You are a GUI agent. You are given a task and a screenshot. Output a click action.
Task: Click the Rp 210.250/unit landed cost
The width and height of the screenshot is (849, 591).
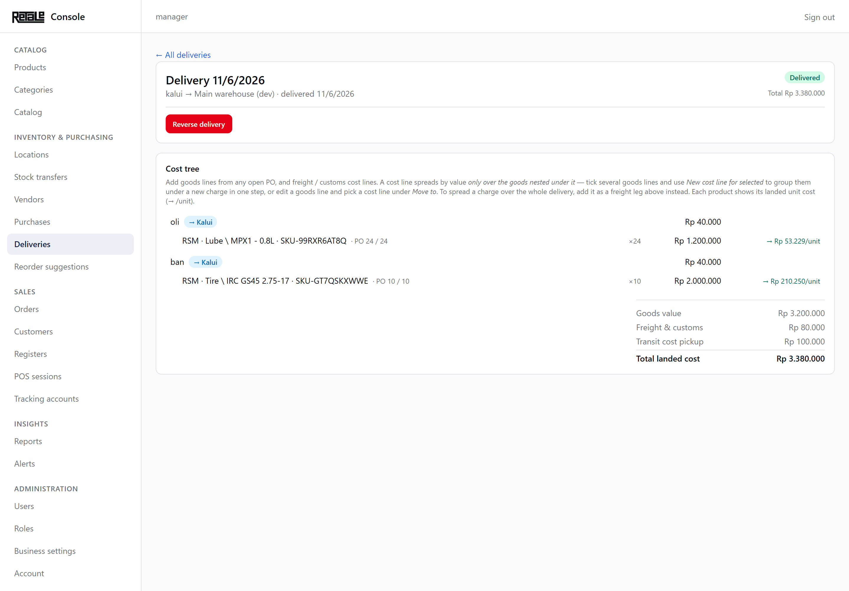791,281
